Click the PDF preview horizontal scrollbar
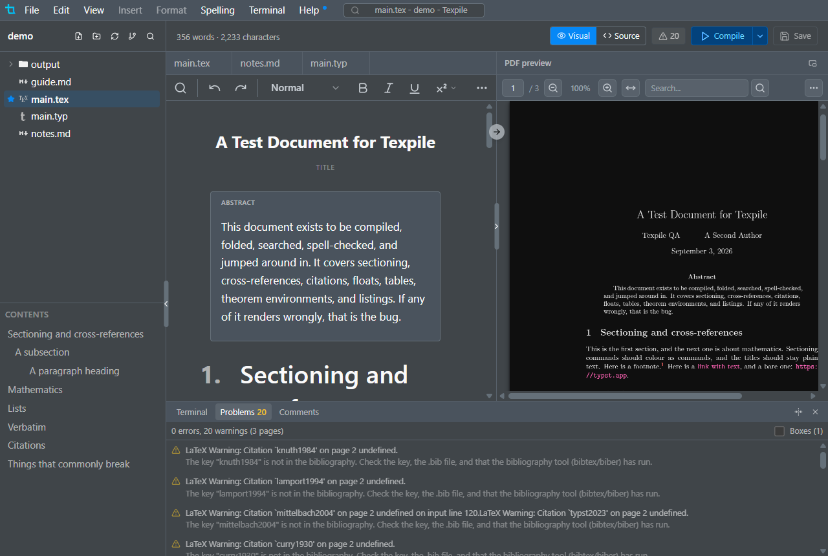This screenshot has height=556, width=828. tap(625, 396)
